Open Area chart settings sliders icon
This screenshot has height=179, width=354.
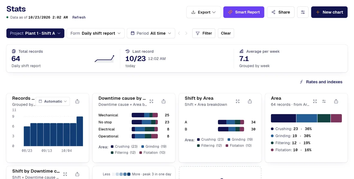coord(324,101)
